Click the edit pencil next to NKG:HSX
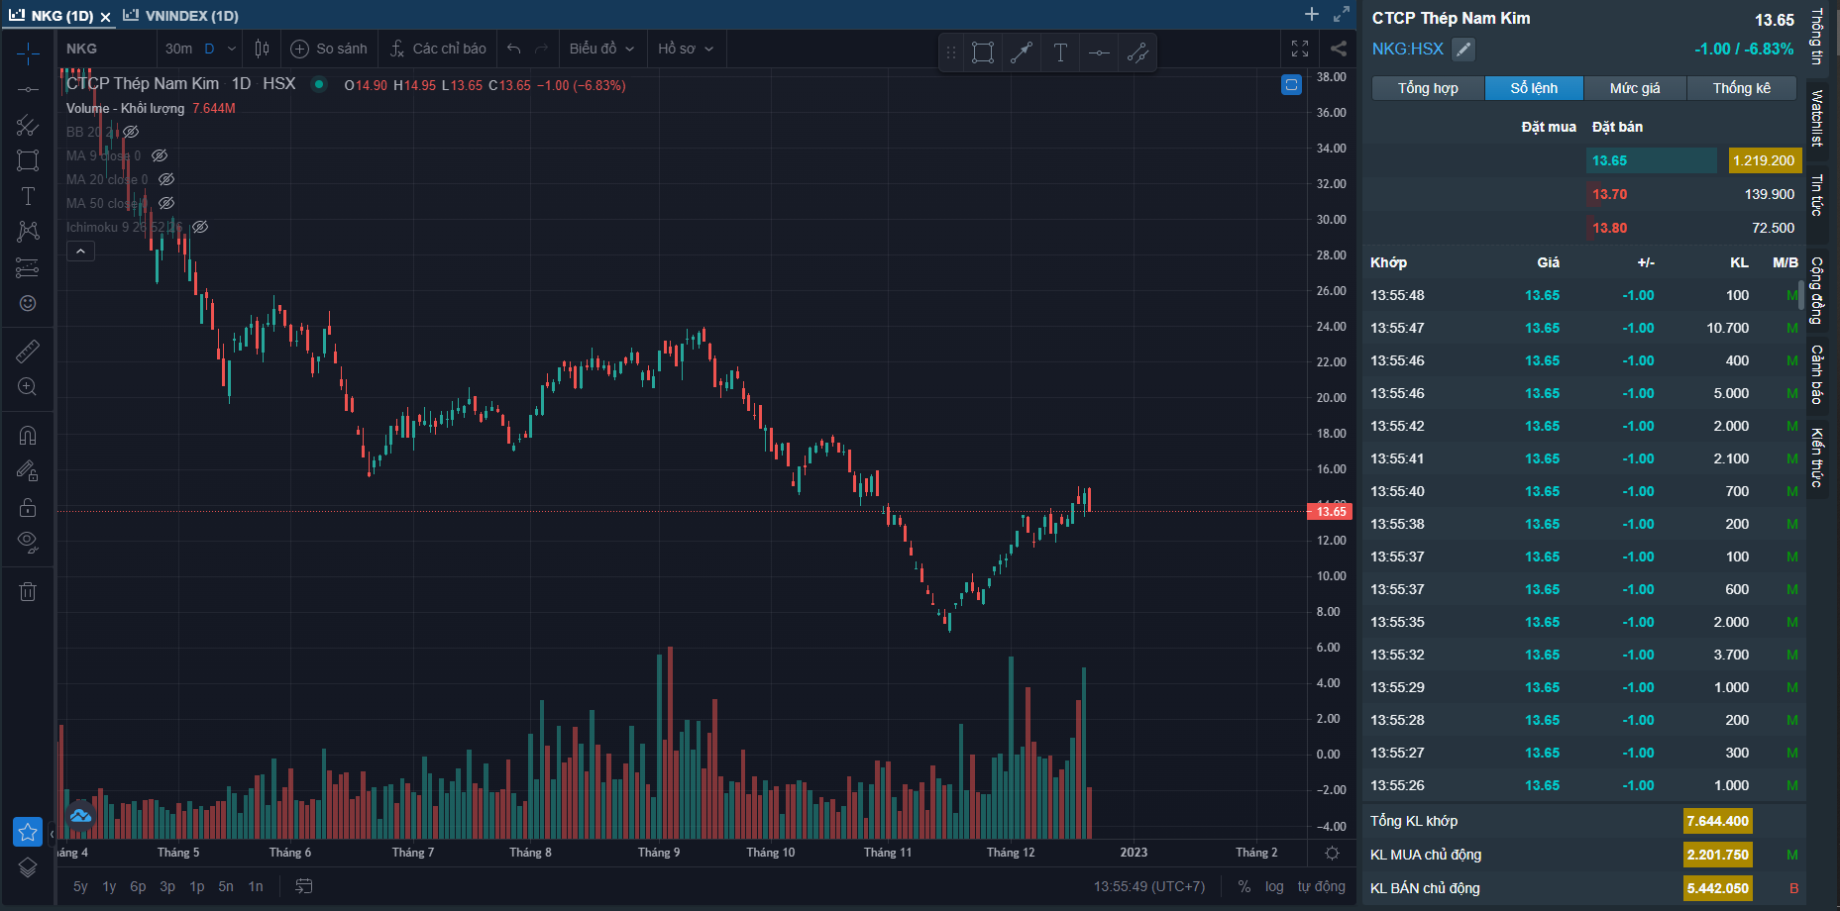This screenshot has height=911, width=1840. [x=1463, y=49]
